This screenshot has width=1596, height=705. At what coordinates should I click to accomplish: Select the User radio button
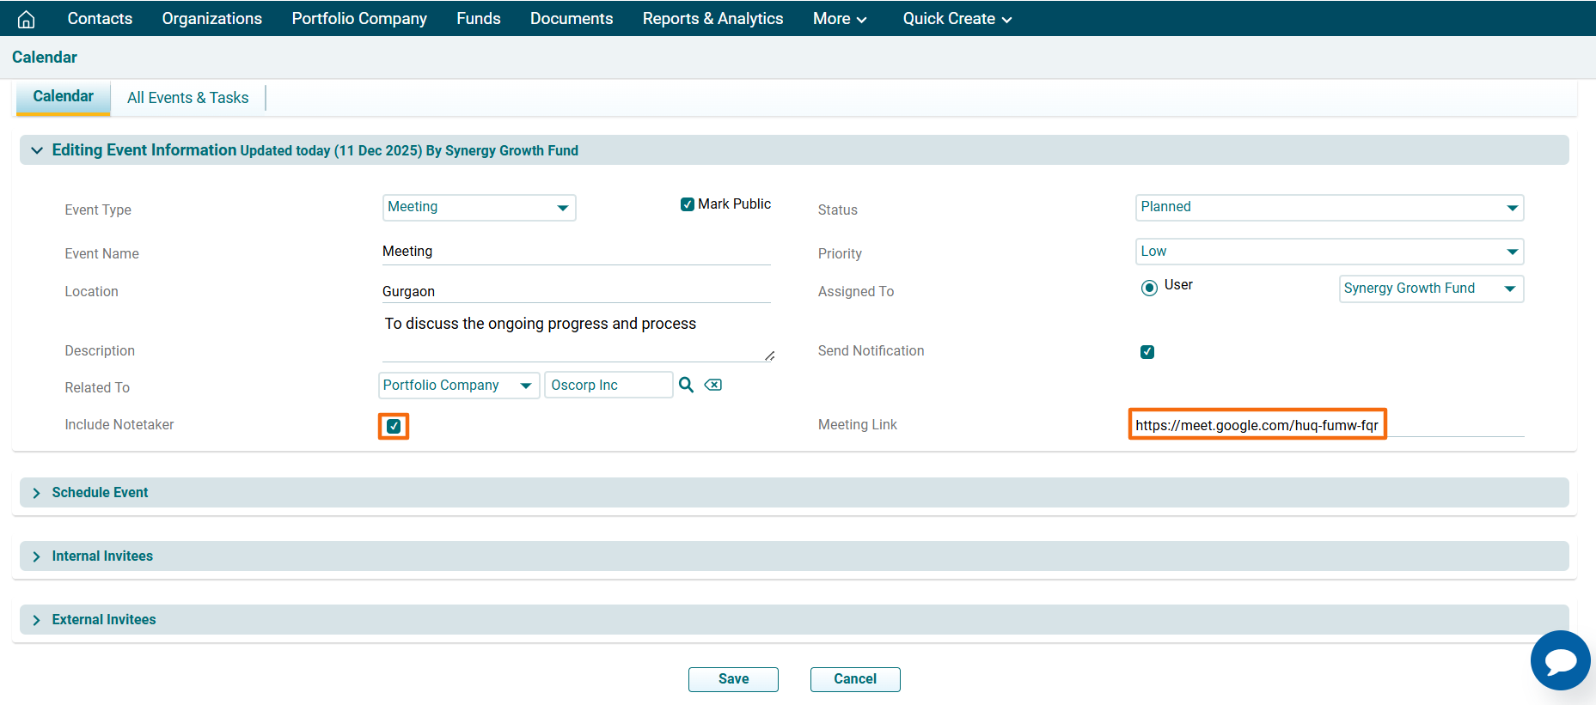pyautogui.click(x=1149, y=288)
